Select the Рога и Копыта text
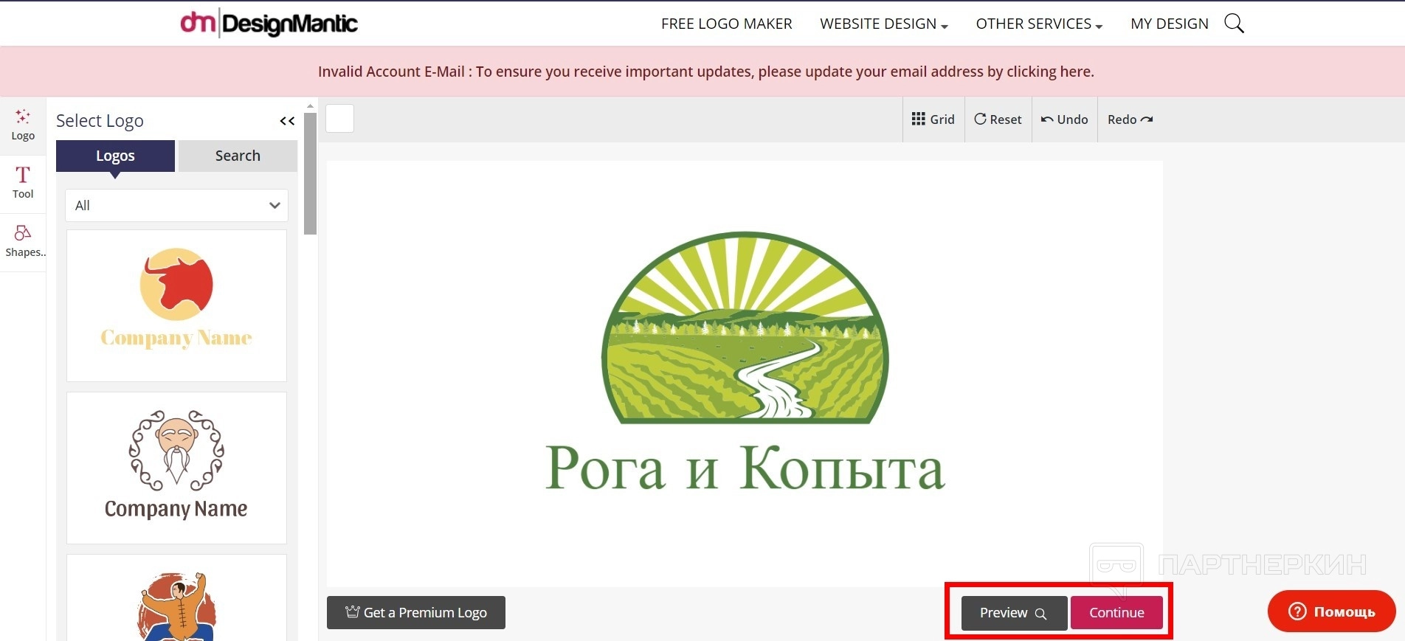Screen dimensions: 1405x641 tap(745, 468)
